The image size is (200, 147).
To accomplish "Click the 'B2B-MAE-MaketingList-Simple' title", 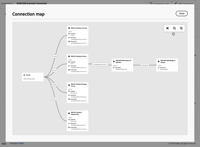I will coord(168,61).
